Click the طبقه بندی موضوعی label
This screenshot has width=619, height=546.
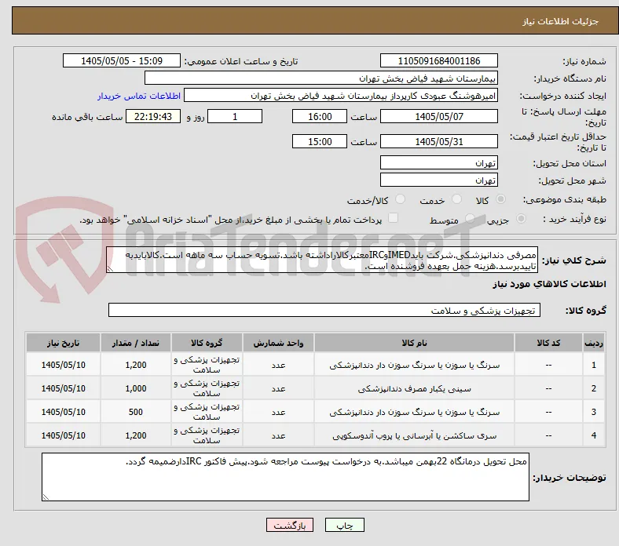(x=565, y=199)
